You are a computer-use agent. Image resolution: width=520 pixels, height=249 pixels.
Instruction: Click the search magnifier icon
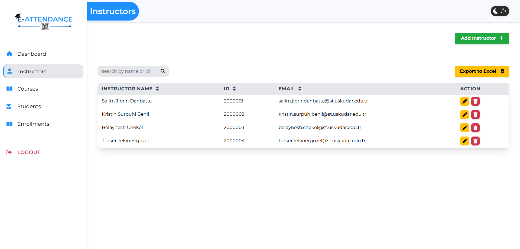162,71
